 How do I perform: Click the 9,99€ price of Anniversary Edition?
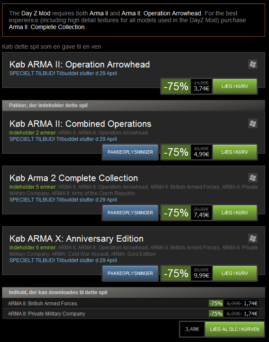tap(201, 276)
